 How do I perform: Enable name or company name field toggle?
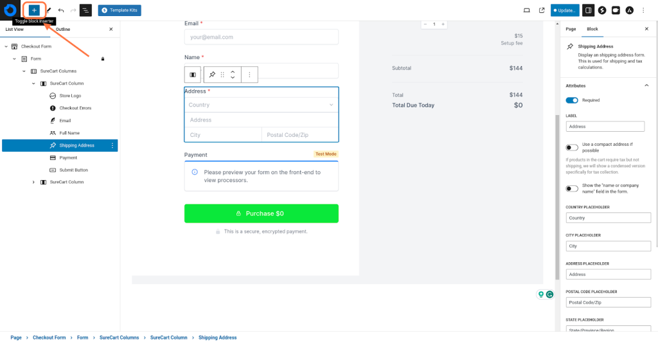[571, 188]
